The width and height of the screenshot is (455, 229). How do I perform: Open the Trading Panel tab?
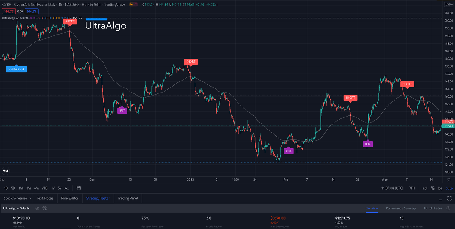(x=128, y=198)
